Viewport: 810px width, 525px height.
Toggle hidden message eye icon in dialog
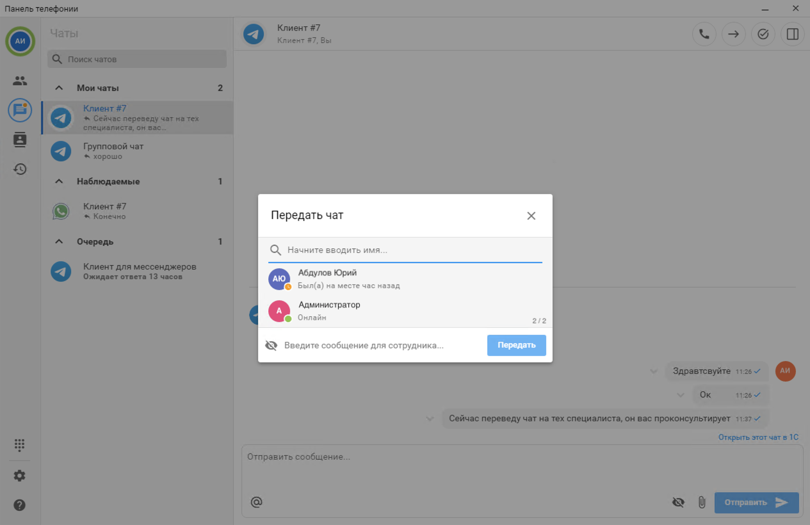271,346
